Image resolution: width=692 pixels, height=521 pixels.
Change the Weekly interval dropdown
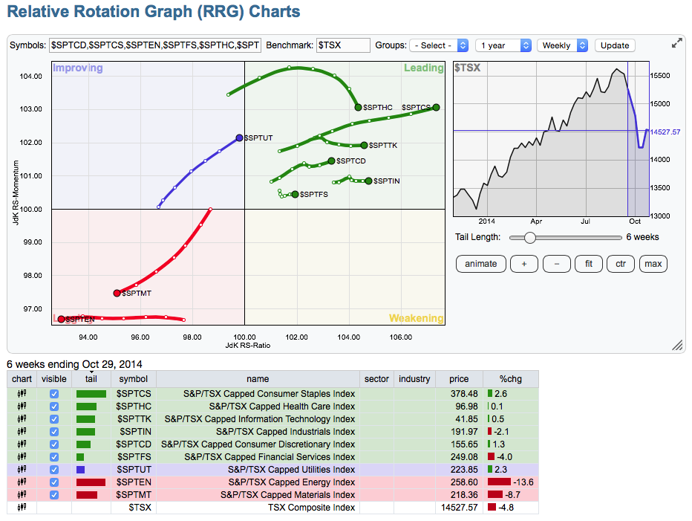[x=562, y=45]
